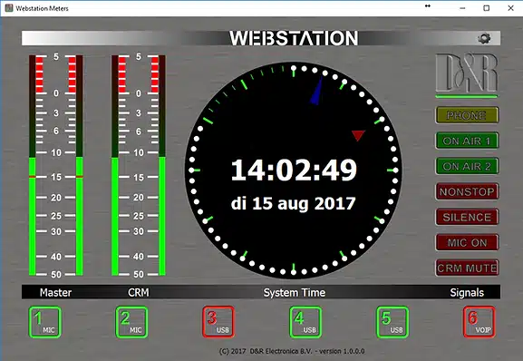Image resolution: width=523 pixels, height=361 pixels.
Task: Select channel 2 MIC icon
Action: (x=131, y=322)
